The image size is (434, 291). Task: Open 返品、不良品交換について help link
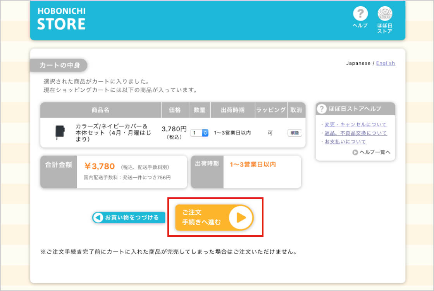pos(356,133)
